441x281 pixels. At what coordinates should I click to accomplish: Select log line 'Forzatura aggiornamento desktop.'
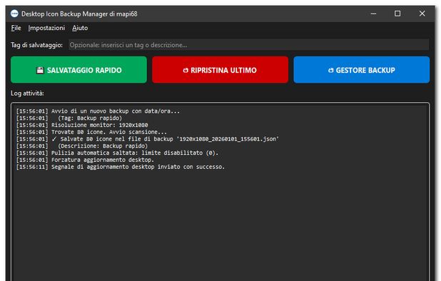(x=85, y=160)
